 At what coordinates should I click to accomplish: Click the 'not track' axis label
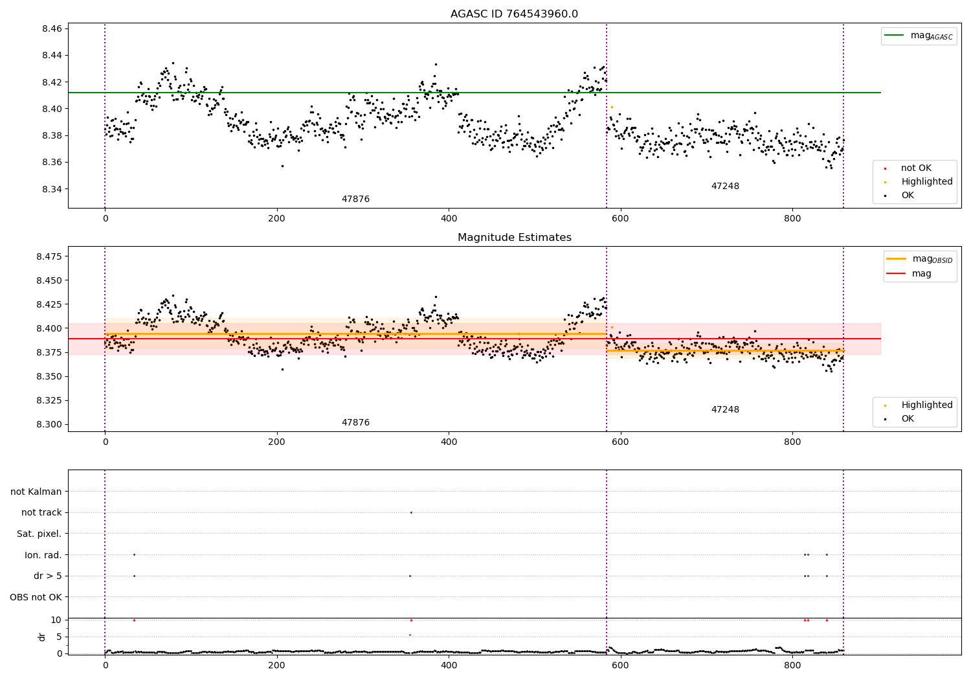point(41,513)
